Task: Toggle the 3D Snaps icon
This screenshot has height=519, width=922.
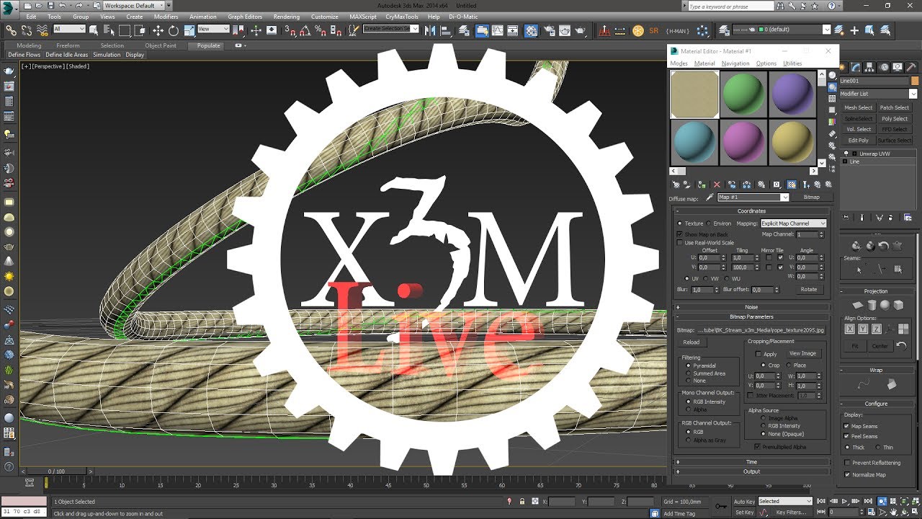Action: 290,30
